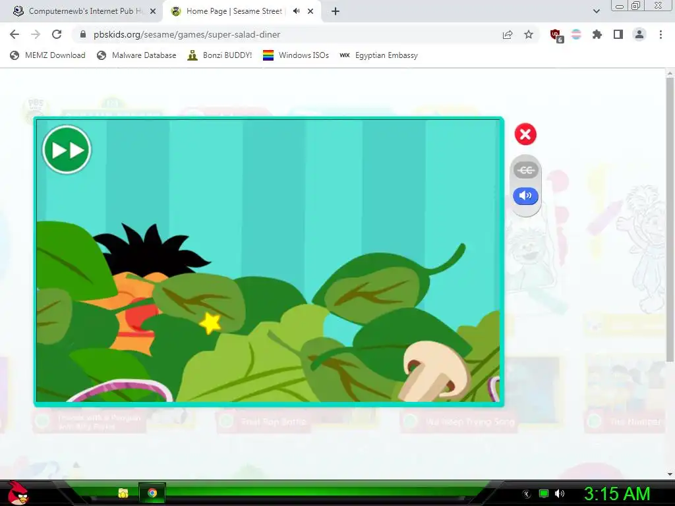Close the Sesame Street tab
The image size is (675, 506).
(x=310, y=12)
